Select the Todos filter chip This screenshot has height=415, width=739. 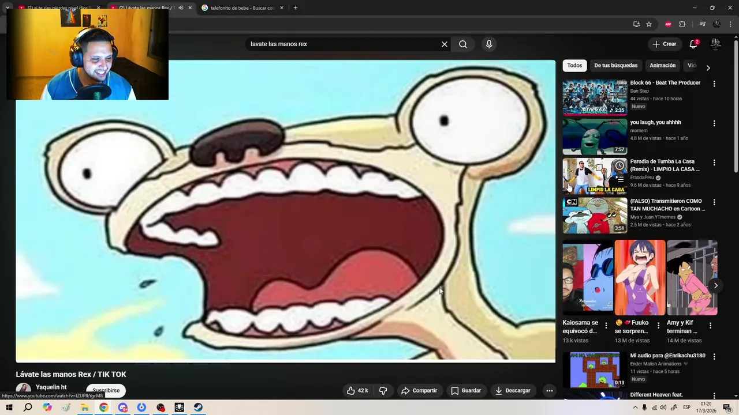tap(574, 66)
